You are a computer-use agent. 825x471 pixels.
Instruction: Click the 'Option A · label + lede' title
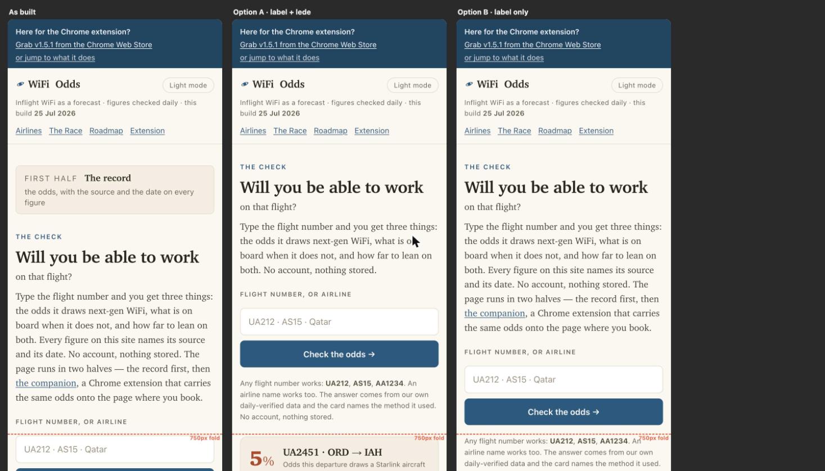coord(272,12)
